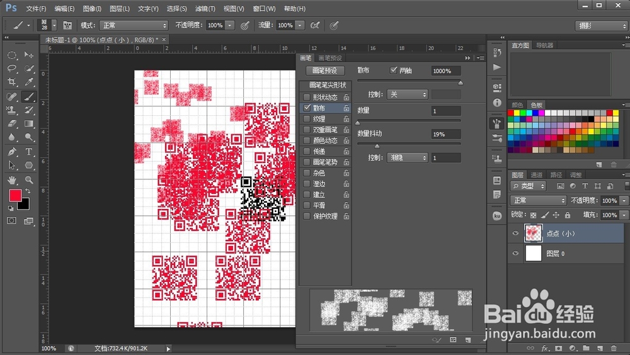
Task: Select the Horizontal Type tool
Action: click(x=28, y=152)
